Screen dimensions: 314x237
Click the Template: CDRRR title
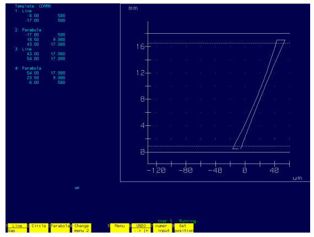(x=33, y=6)
